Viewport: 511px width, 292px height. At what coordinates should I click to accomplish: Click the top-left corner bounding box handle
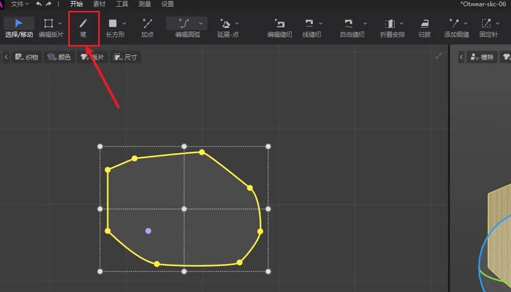click(100, 147)
